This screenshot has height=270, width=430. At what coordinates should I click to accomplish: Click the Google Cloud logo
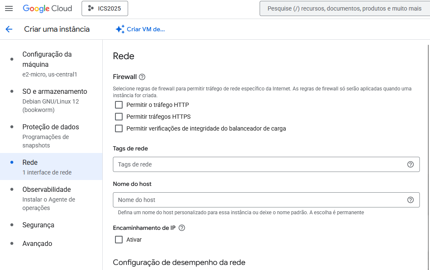click(x=47, y=8)
